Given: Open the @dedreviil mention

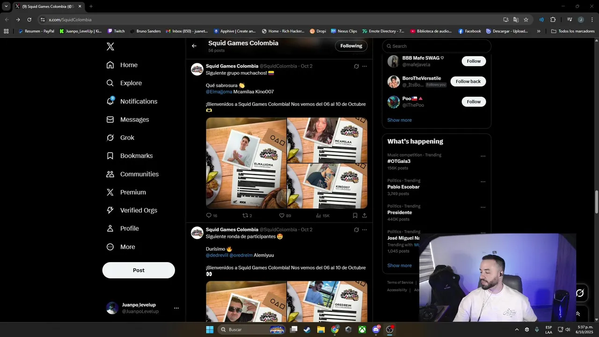Looking at the screenshot, I should (217, 255).
